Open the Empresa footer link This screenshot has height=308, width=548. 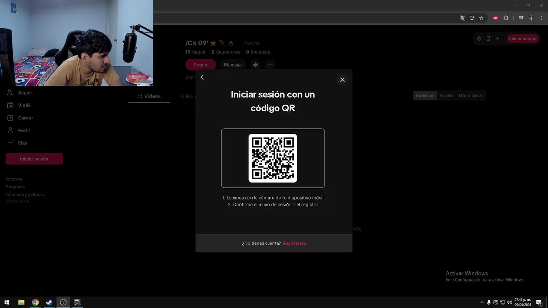coord(14,179)
